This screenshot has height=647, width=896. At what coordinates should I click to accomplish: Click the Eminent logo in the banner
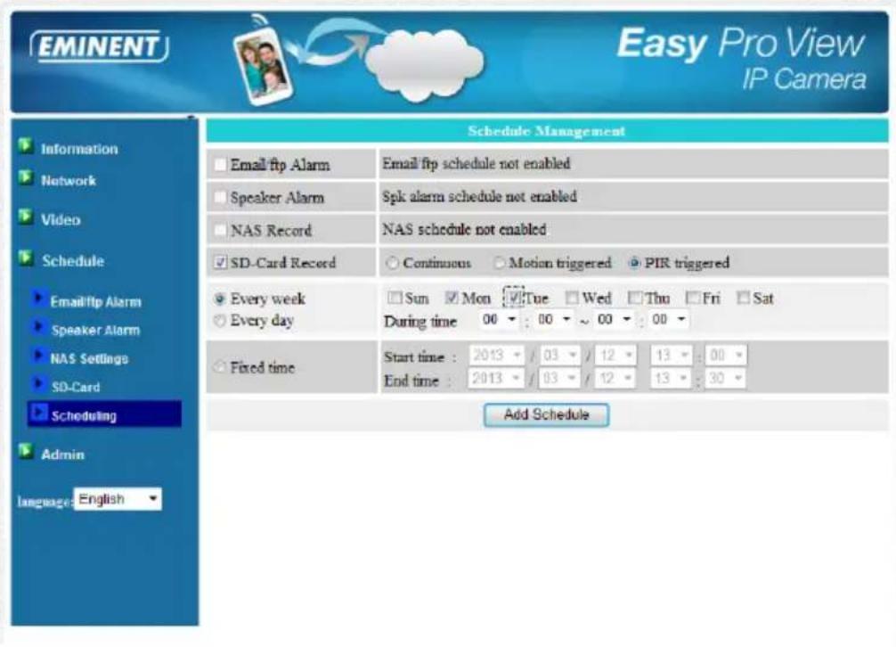click(x=100, y=46)
